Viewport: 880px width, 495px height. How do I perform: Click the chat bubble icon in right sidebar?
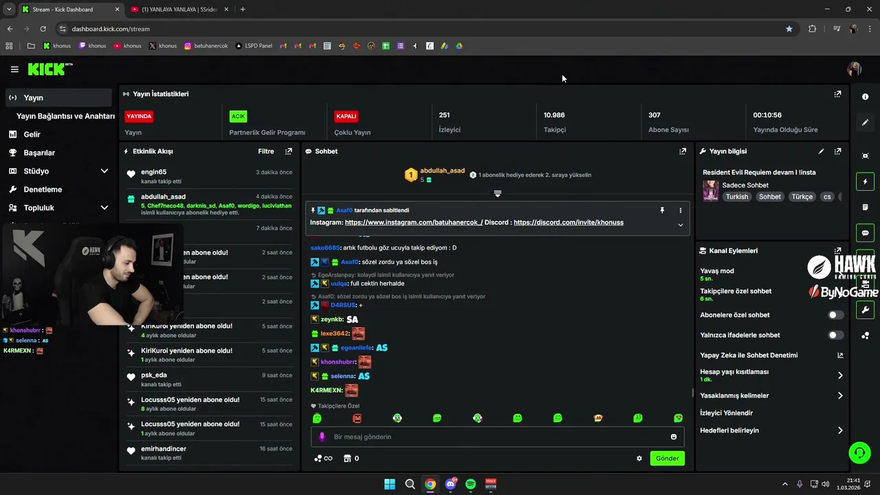[865, 233]
